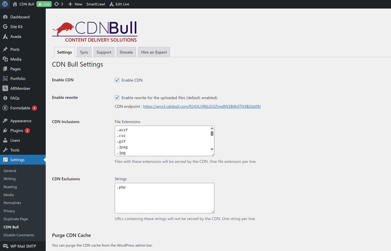Image resolution: width=391 pixels, height=251 pixels.
Task: Open General settings submenu
Action: (x=10, y=171)
